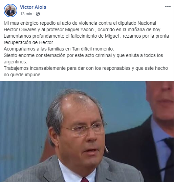Click the line starting 'Trabajemos incansablemente'
174x182 pixels.
click(86, 68)
